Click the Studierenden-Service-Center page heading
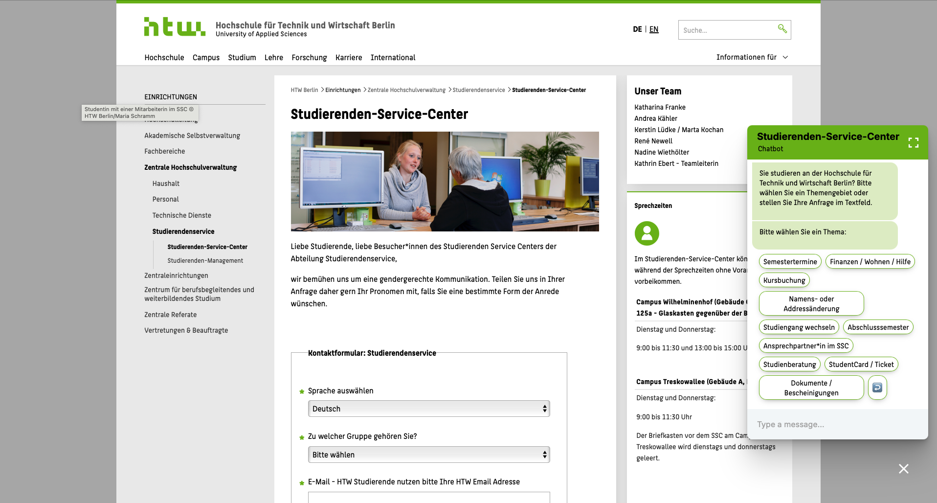The height and width of the screenshot is (503, 937). click(x=379, y=114)
